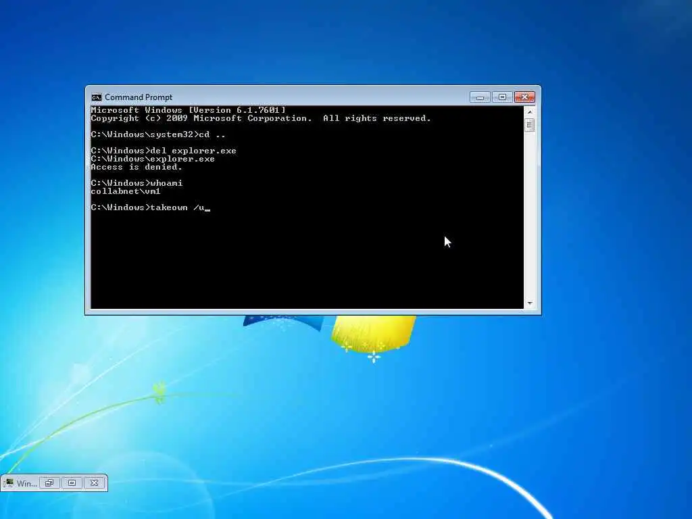Maximize the minimized 'Win...' window

72,483
